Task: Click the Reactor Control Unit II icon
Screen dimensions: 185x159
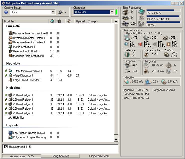Action: click(10, 51)
